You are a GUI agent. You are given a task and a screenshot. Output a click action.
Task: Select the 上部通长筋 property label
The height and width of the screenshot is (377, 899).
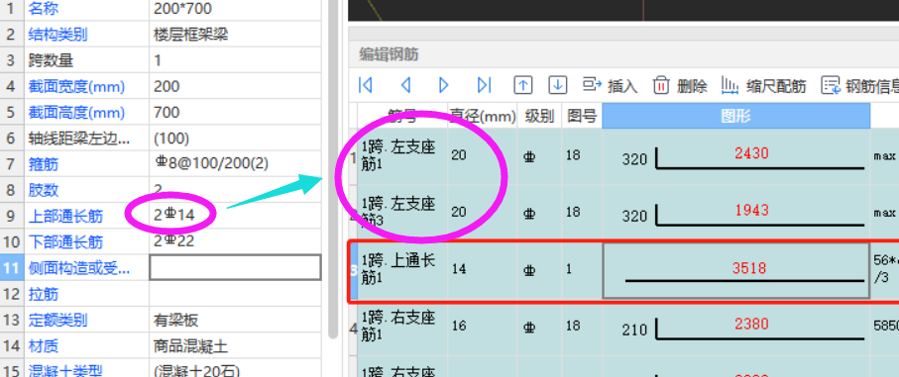(x=65, y=216)
